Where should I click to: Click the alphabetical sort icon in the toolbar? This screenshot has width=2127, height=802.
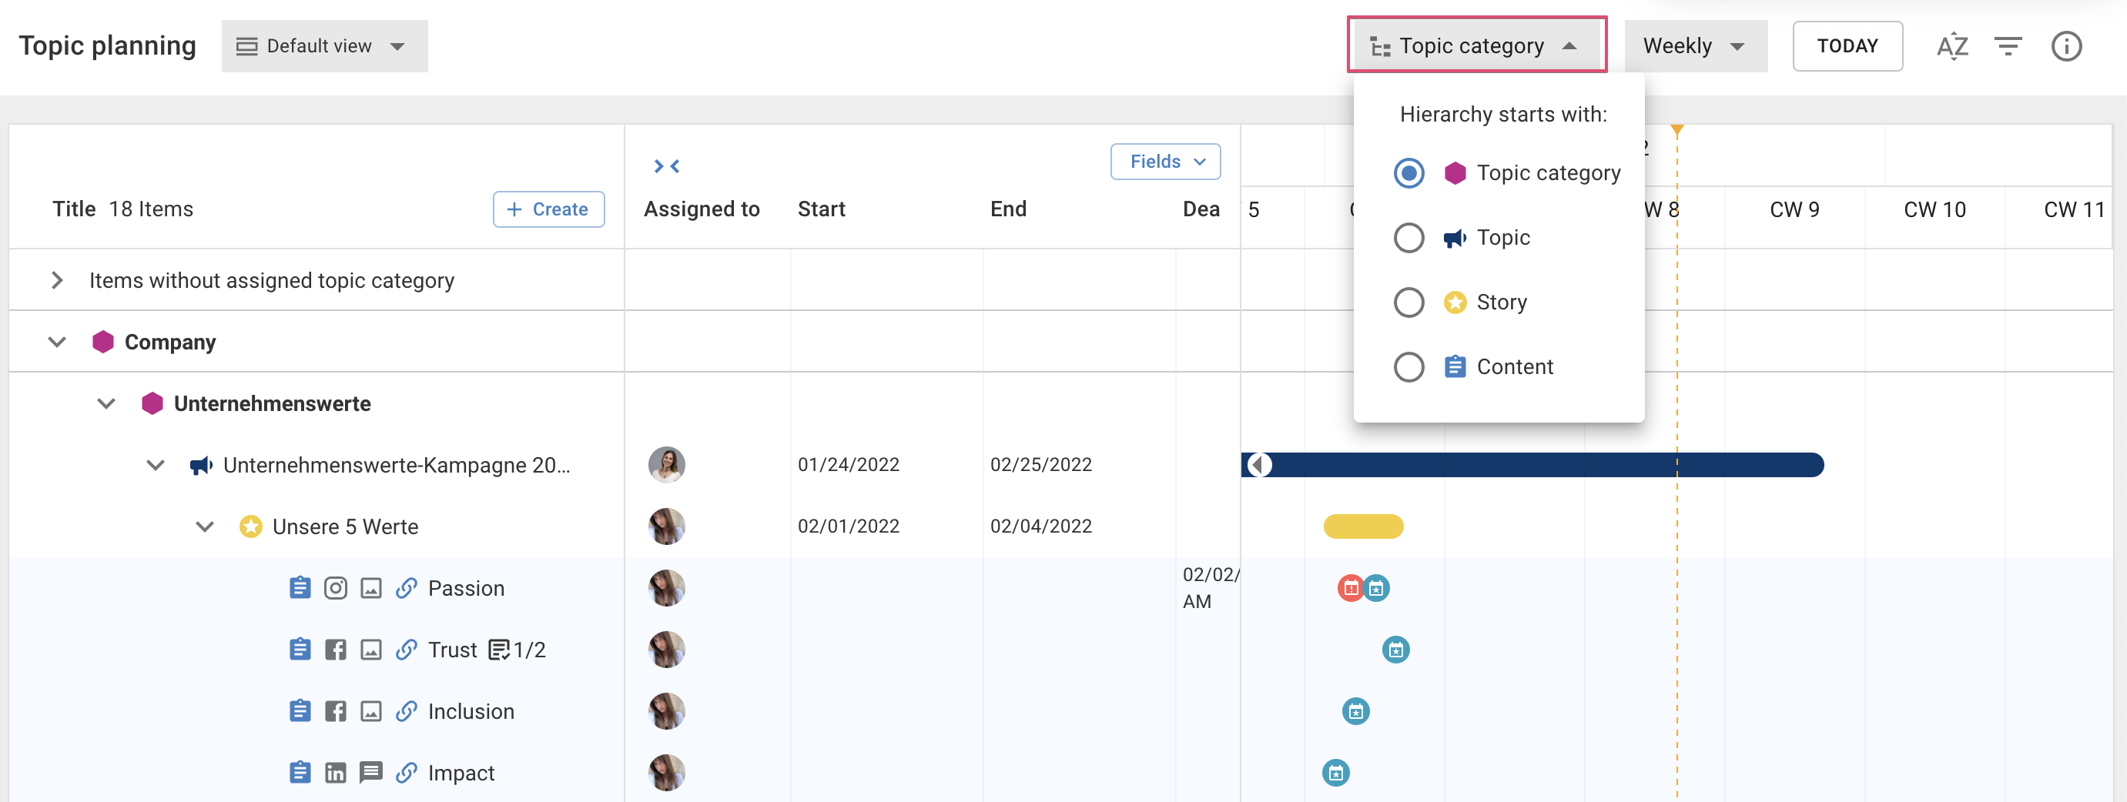[1953, 46]
